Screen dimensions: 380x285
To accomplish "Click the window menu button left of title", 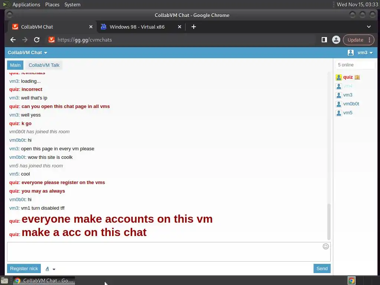I will (x=10, y=15).
